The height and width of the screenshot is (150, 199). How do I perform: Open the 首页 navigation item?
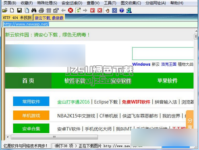point(28,81)
